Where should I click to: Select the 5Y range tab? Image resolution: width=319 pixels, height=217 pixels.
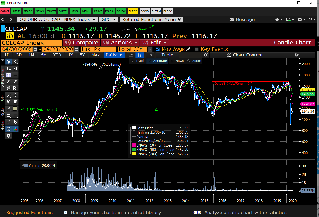[82, 55]
